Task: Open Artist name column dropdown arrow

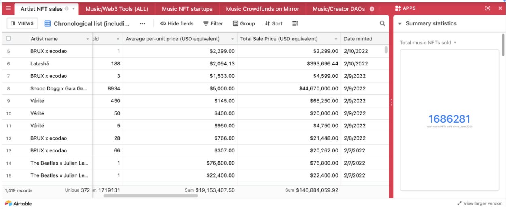Action: click(x=88, y=39)
